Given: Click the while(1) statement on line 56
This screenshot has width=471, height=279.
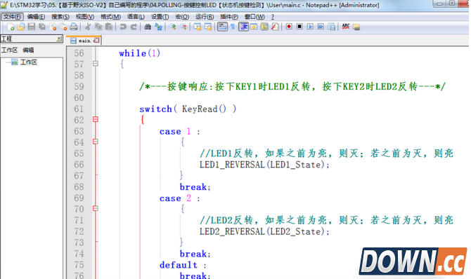Looking at the screenshot, I should 140,53.
